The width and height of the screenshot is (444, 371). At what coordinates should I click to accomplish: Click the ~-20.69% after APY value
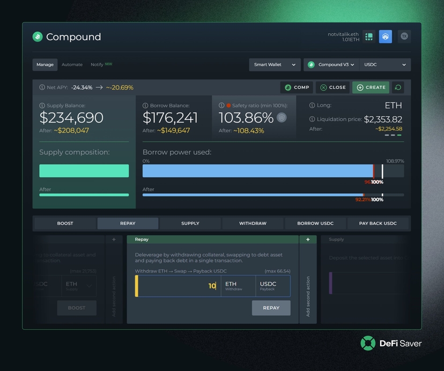point(120,87)
